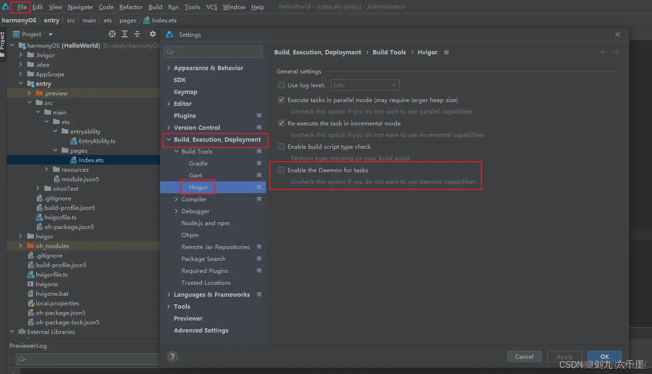
Task: Check Enable build script type check
Action: (x=281, y=146)
